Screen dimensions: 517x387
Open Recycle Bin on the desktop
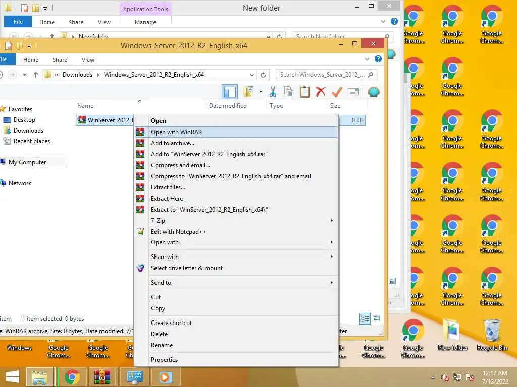(492, 335)
